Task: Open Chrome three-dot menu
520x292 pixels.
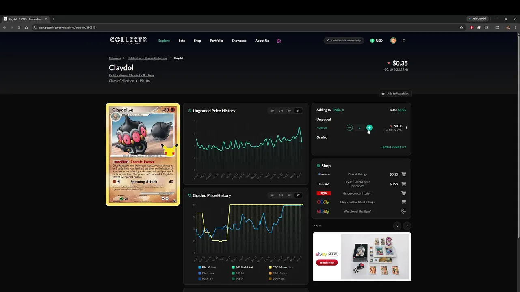Action: pos(516,28)
